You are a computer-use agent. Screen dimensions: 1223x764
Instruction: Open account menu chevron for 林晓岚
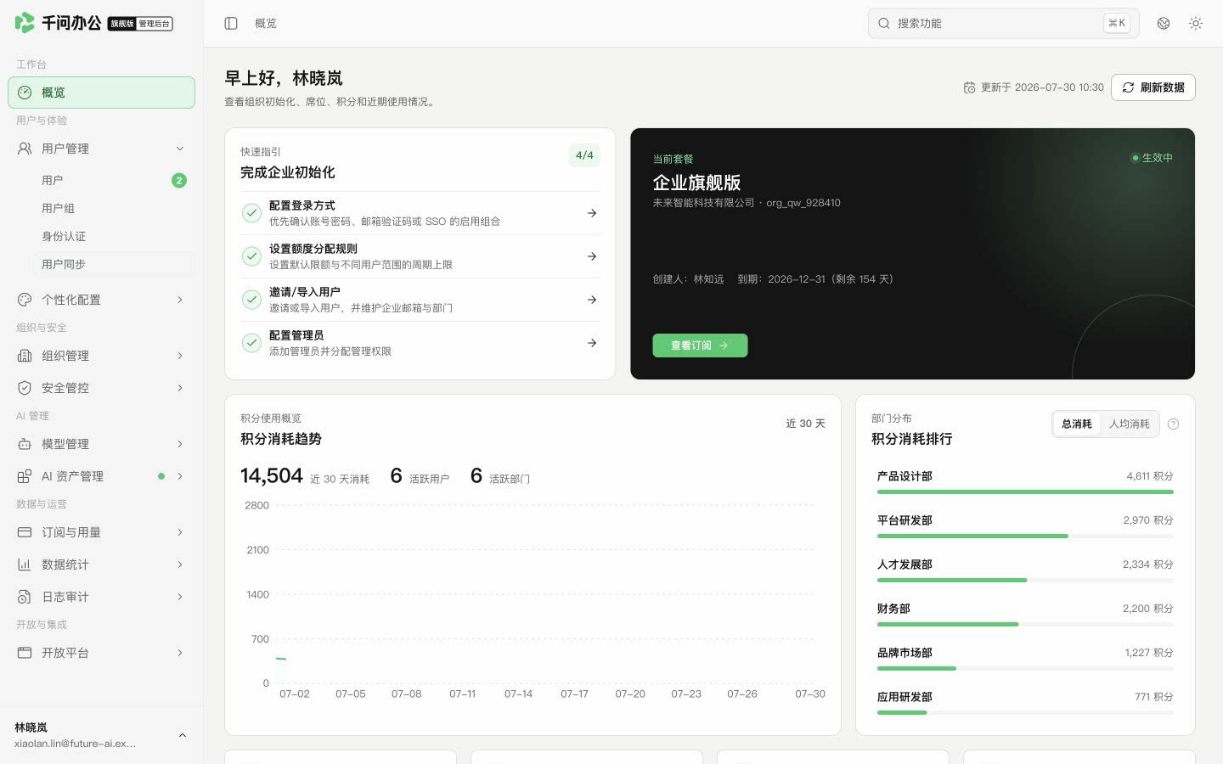tap(183, 735)
